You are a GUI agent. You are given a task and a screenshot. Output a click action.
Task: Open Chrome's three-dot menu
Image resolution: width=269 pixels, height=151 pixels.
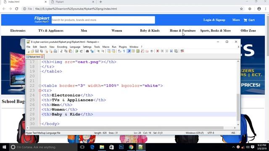click(266, 9)
